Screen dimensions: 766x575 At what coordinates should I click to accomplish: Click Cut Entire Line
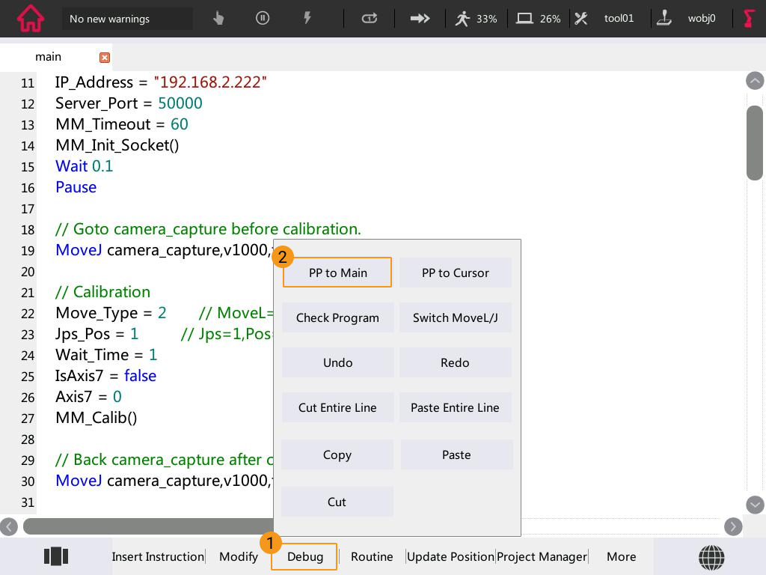pyautogui.click(x=337, y=407)
